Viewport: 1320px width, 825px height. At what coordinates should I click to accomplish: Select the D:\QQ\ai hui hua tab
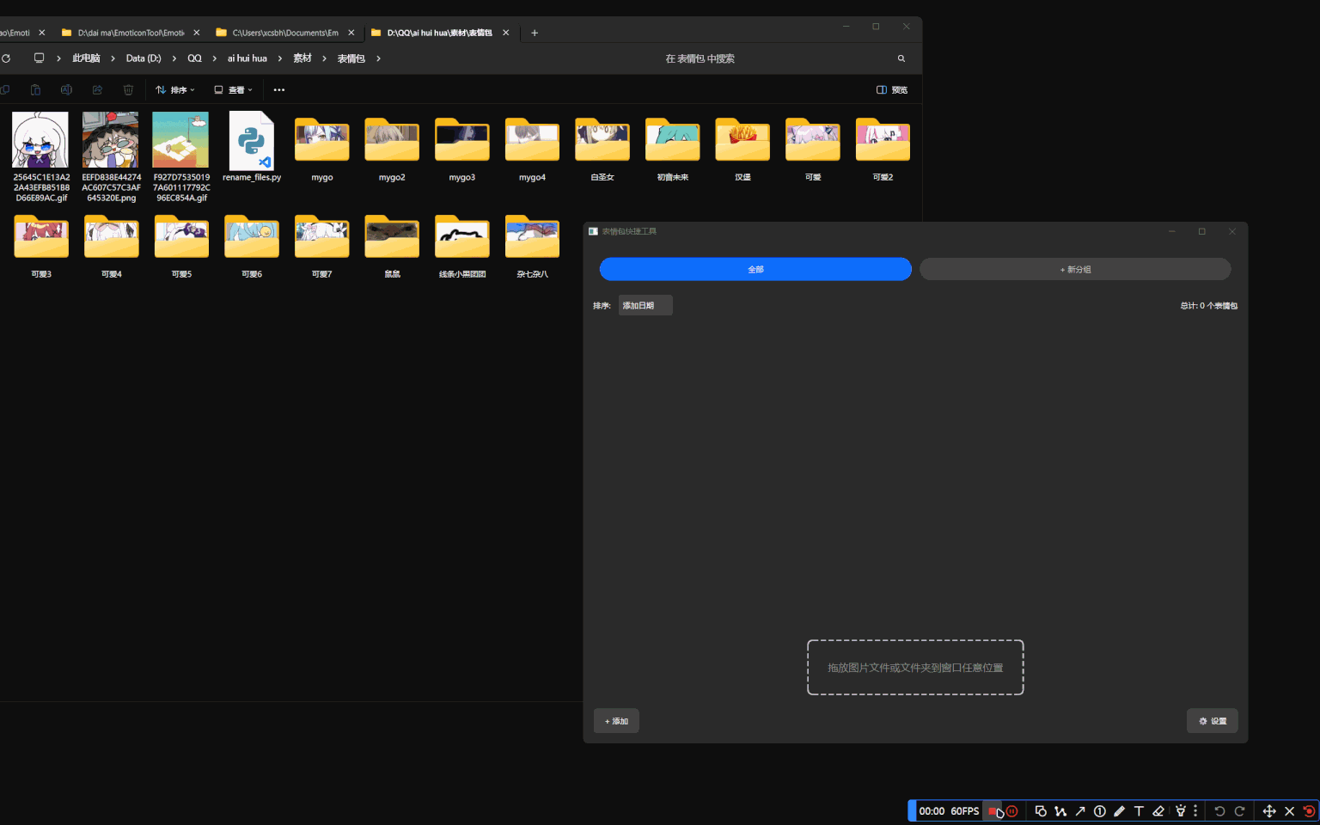tap(440, 33)
